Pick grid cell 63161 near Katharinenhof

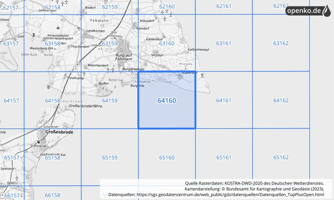pyautogui.click(x=224, y=43)
